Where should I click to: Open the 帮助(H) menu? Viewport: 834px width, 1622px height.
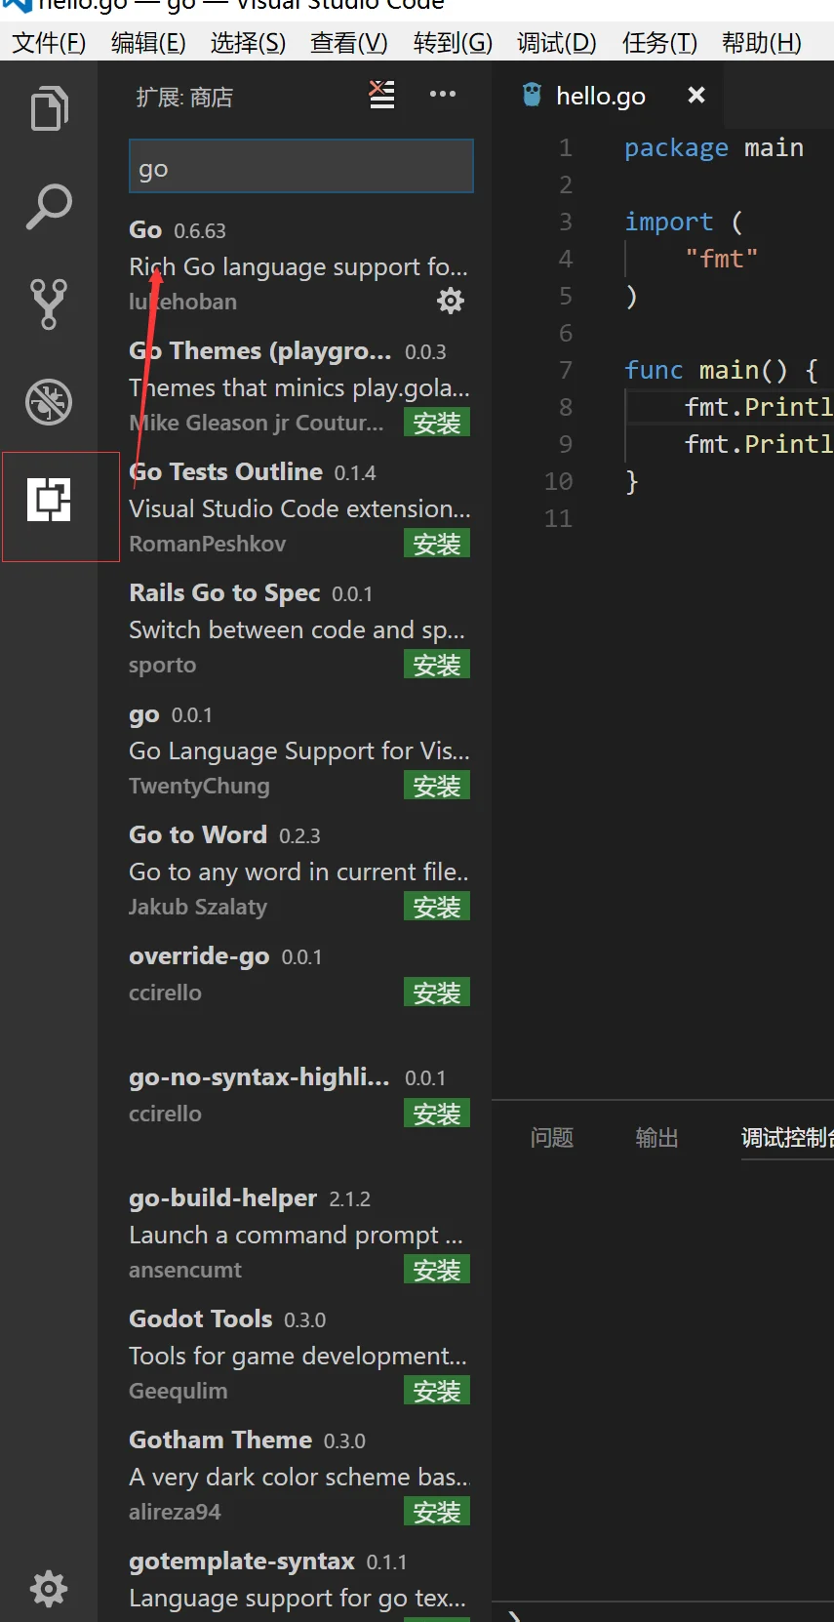pos(761,43)
